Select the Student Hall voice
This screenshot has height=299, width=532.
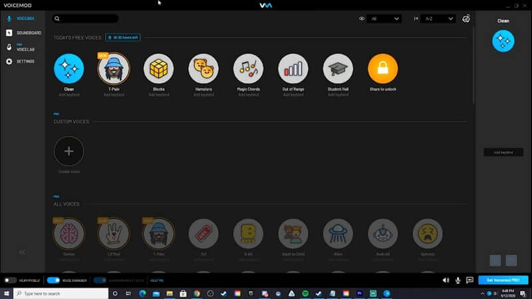(x=338, y=68)
